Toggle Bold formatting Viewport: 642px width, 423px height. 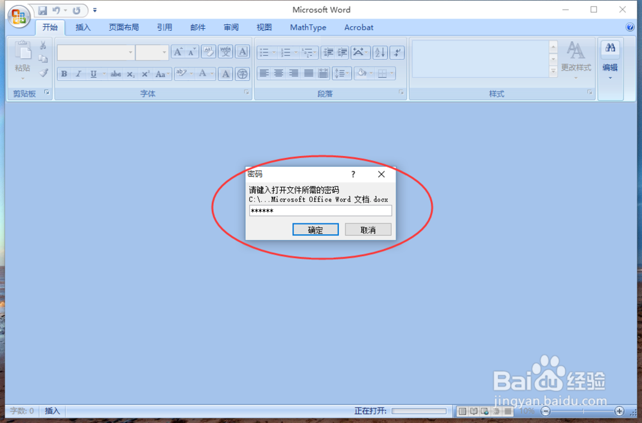(x=64, y=74)
